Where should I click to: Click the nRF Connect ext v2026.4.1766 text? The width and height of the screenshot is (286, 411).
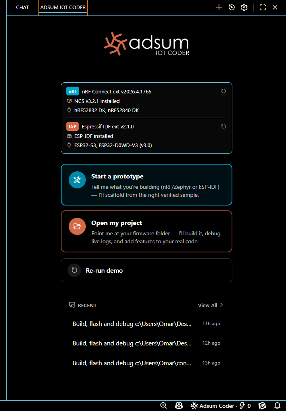click(116, 92)
